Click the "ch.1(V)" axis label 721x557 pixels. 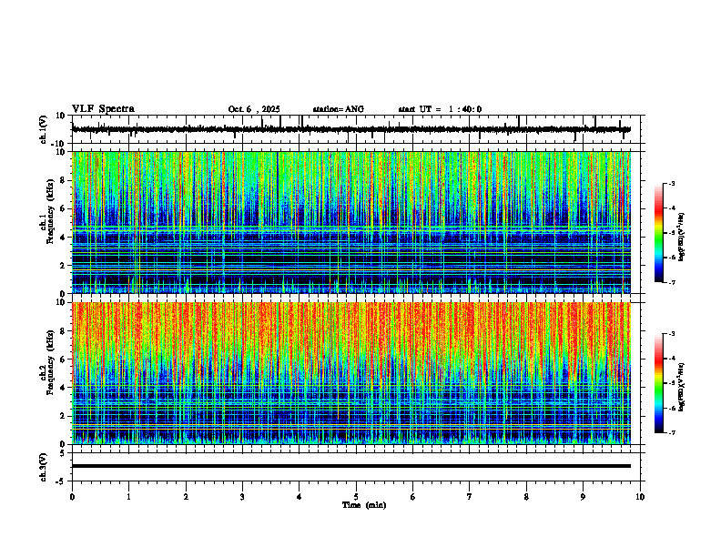[x=44, y=129]
